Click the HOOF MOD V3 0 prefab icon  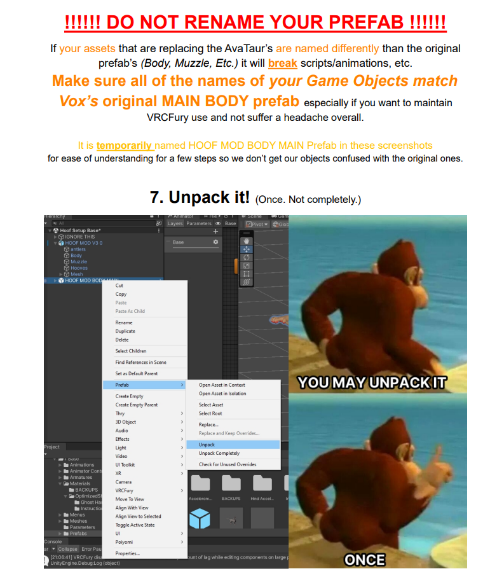pos(61,243)
